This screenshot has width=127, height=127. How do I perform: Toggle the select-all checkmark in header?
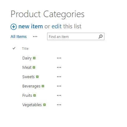[x=14, y=48]
